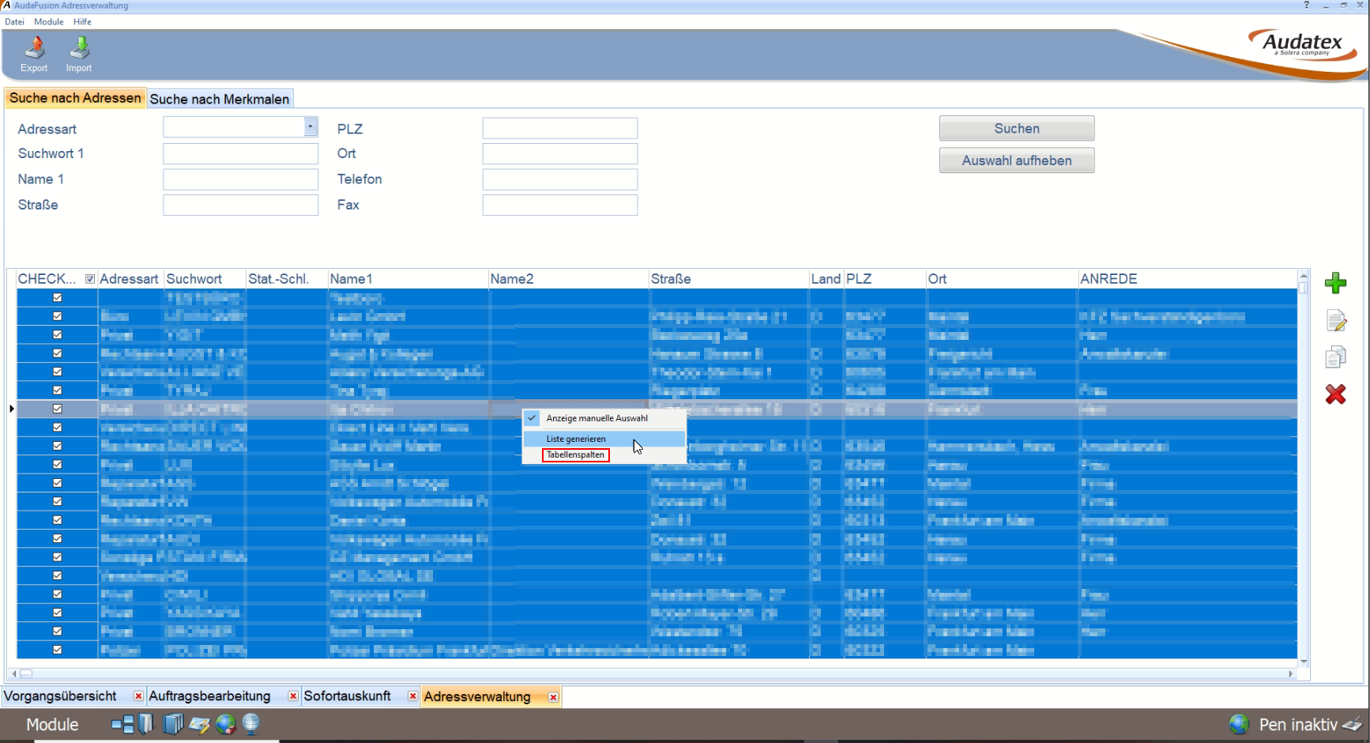Delete the address with the red X icon

[x=1335, y=394]
